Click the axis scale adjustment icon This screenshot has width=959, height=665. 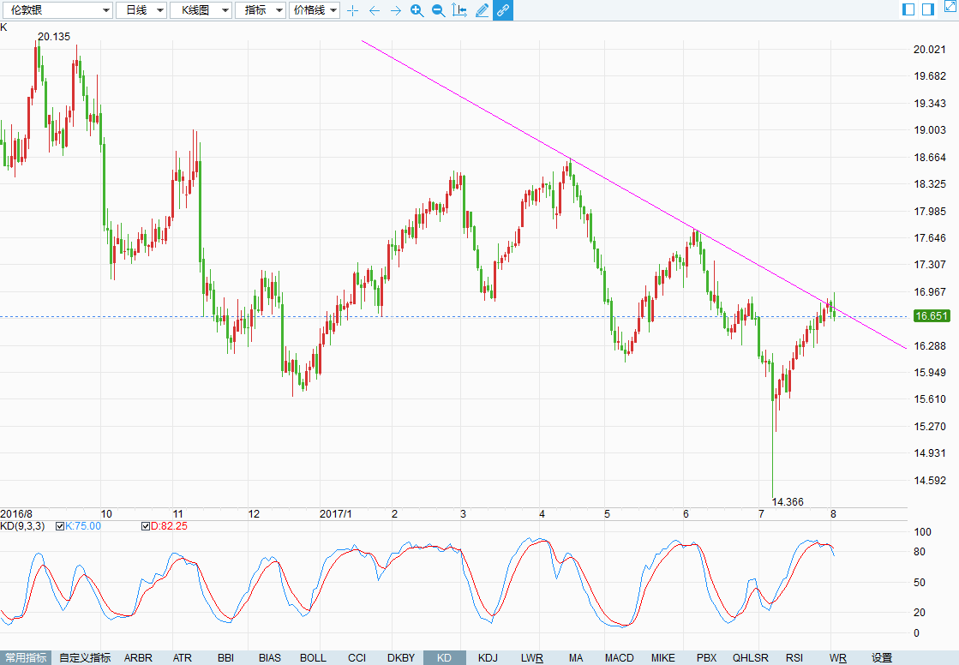click(x=459, y=10)
